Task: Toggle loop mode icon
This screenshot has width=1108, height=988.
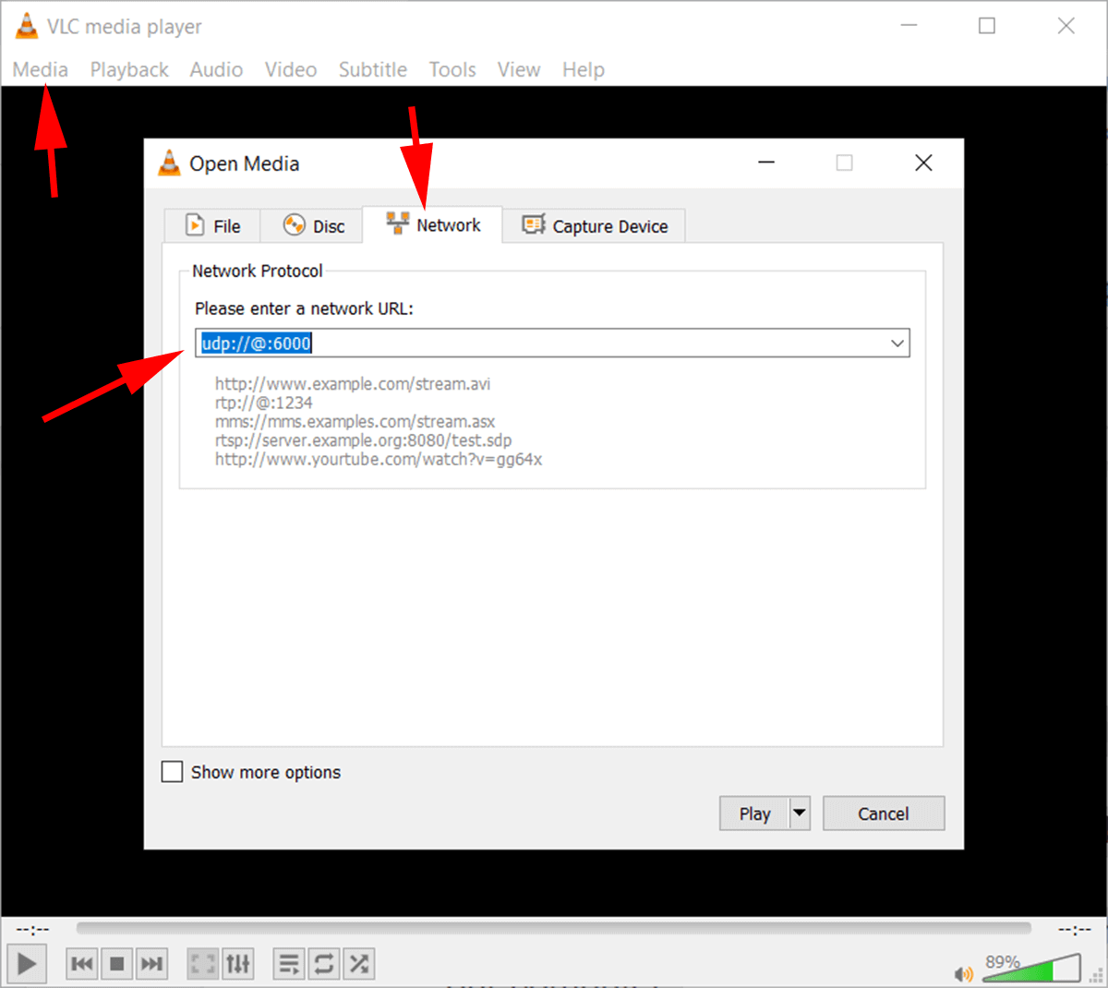Action: [324, 964]
